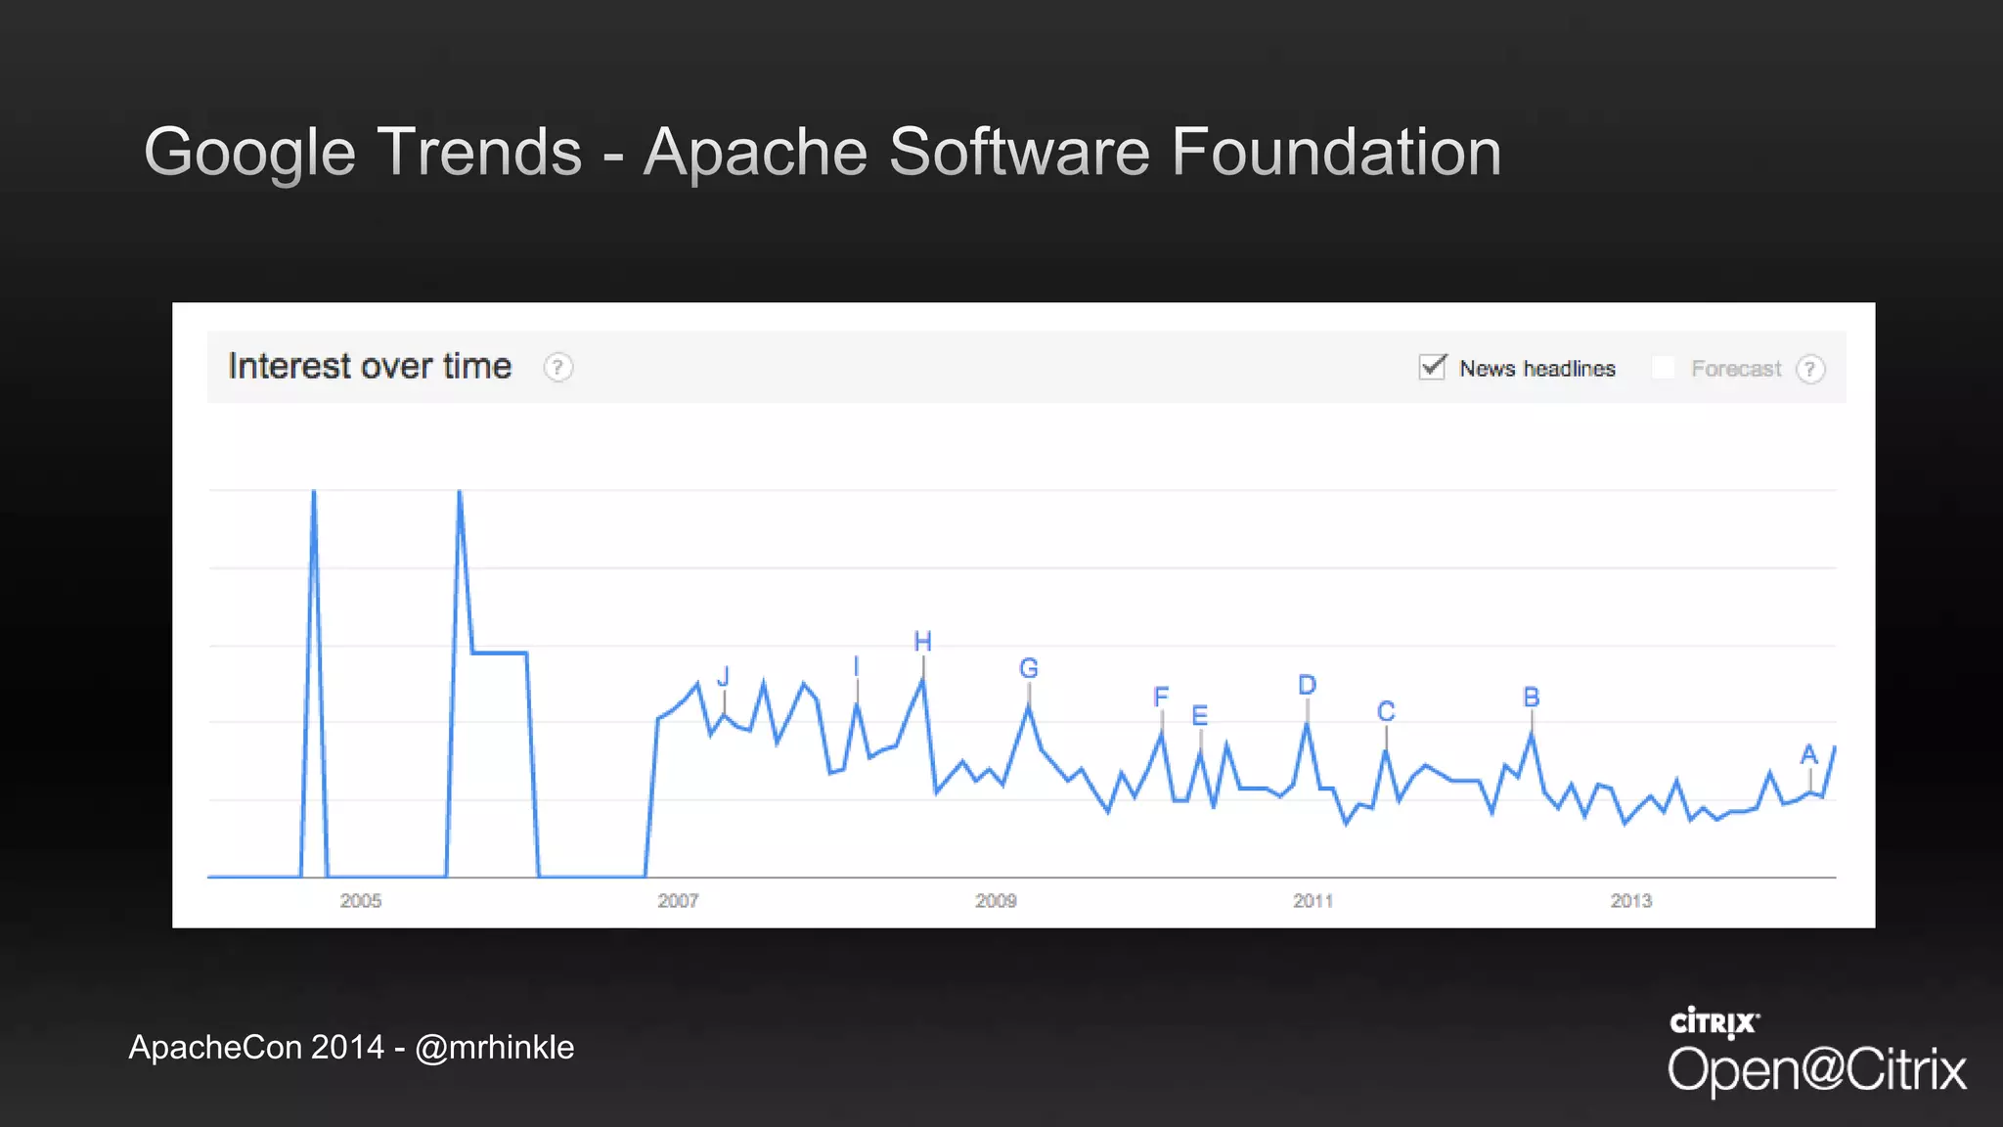Click the Open@Citrix logo text
This screenshot has width=2003, height=1127.
coord(1816,1069)
